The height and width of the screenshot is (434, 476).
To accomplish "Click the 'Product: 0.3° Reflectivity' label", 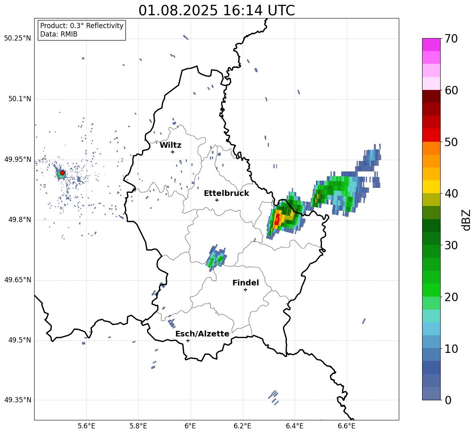I will click(82, 25).
